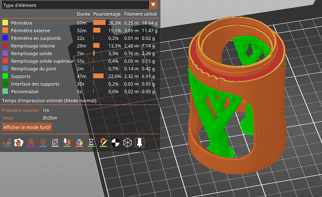Click the blue Périmètre en surplomb swatch
Image resolution: width=322 pixels, height=197 pixels.
[x=6, y=38]
